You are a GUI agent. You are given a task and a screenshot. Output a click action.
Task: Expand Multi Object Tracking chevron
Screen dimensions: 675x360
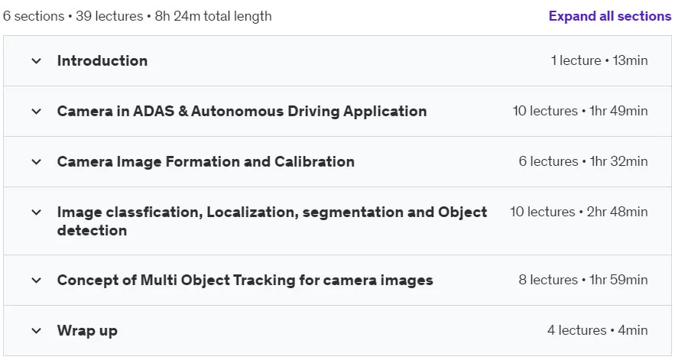pyautogui.click(x=37, y=280)
